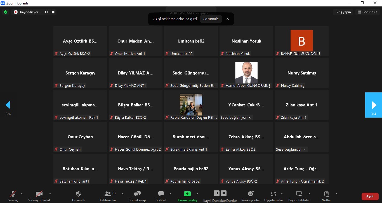The image size is (382, 203).
Task: Open Soru-Cevap Q&A panel
Action: click(x=137, y=194)
